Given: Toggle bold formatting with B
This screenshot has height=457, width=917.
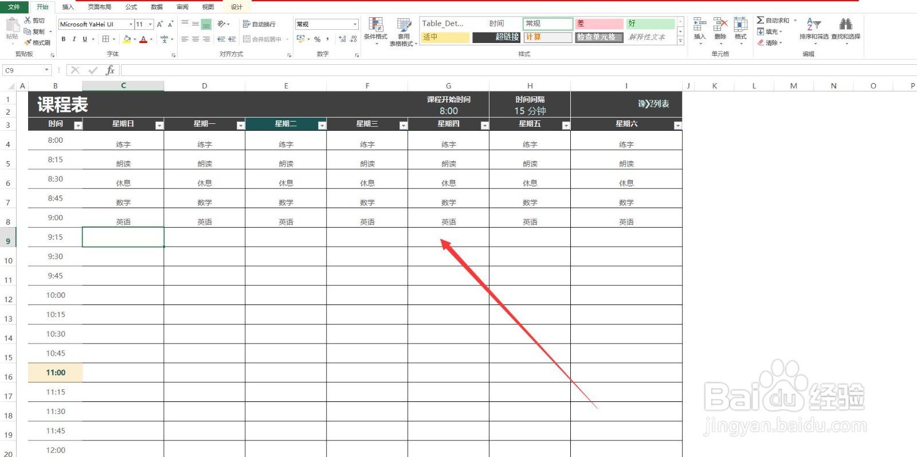Looking at the screenshot, I should [x=64, y=39].
